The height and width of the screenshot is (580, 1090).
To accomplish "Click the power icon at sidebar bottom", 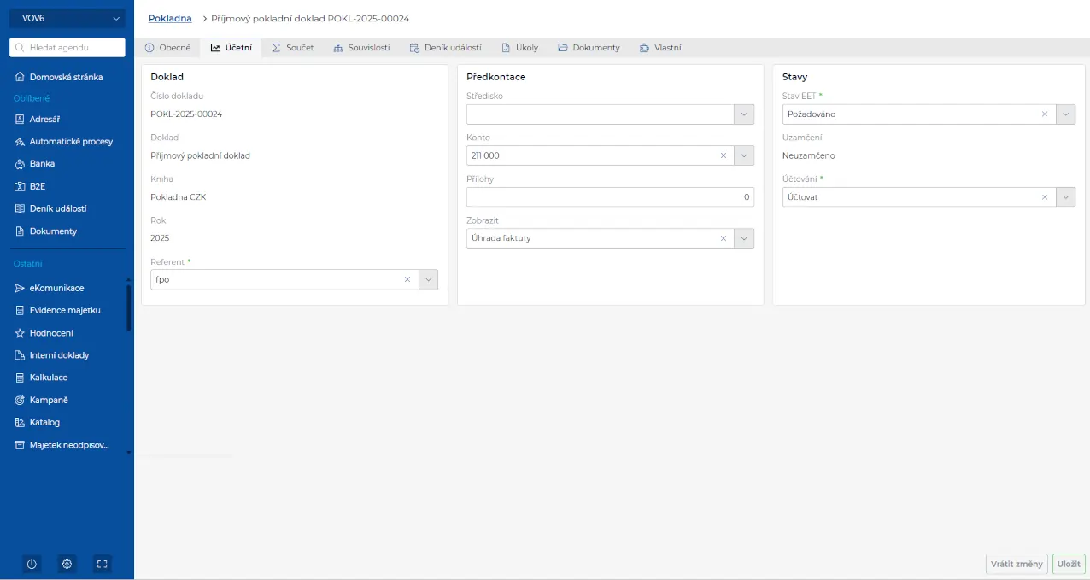I will (x=32, y=564).
